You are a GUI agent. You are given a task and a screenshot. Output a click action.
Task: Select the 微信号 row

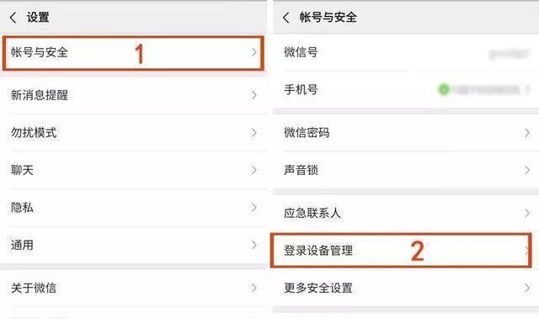pos(406,52)
